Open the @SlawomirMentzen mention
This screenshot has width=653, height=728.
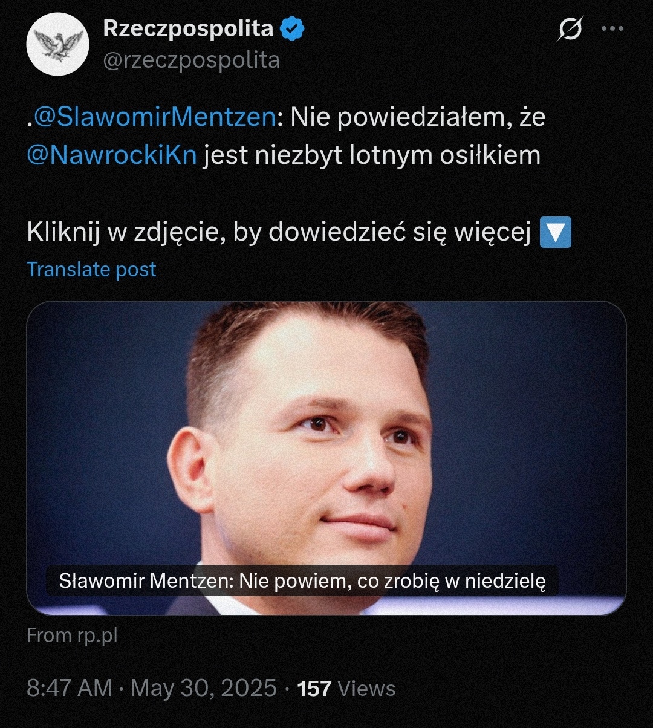pos(154,117)
